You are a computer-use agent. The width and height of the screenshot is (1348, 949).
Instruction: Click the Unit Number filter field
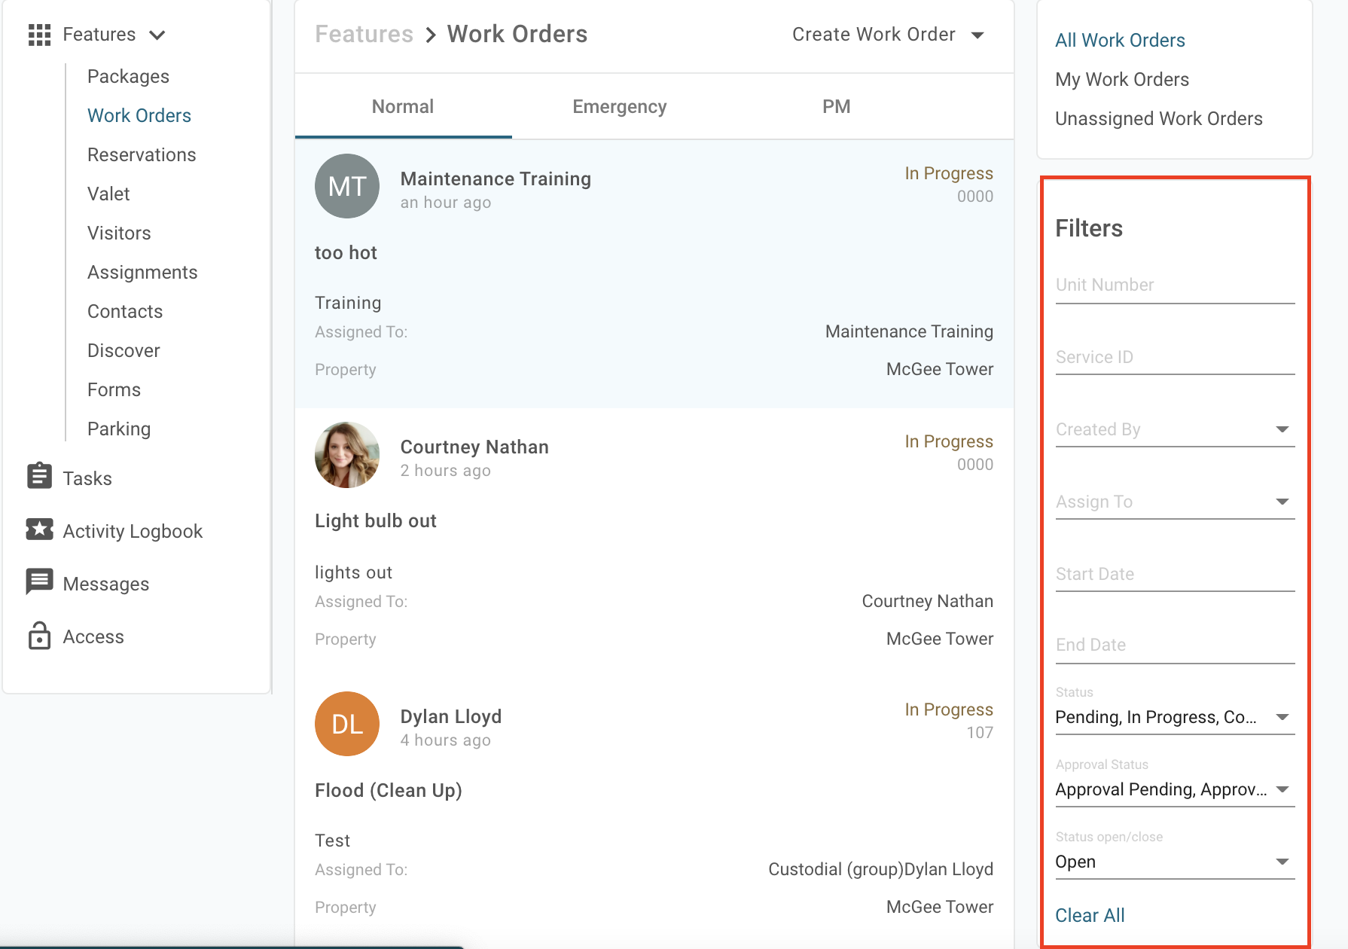click(1174, 285)
